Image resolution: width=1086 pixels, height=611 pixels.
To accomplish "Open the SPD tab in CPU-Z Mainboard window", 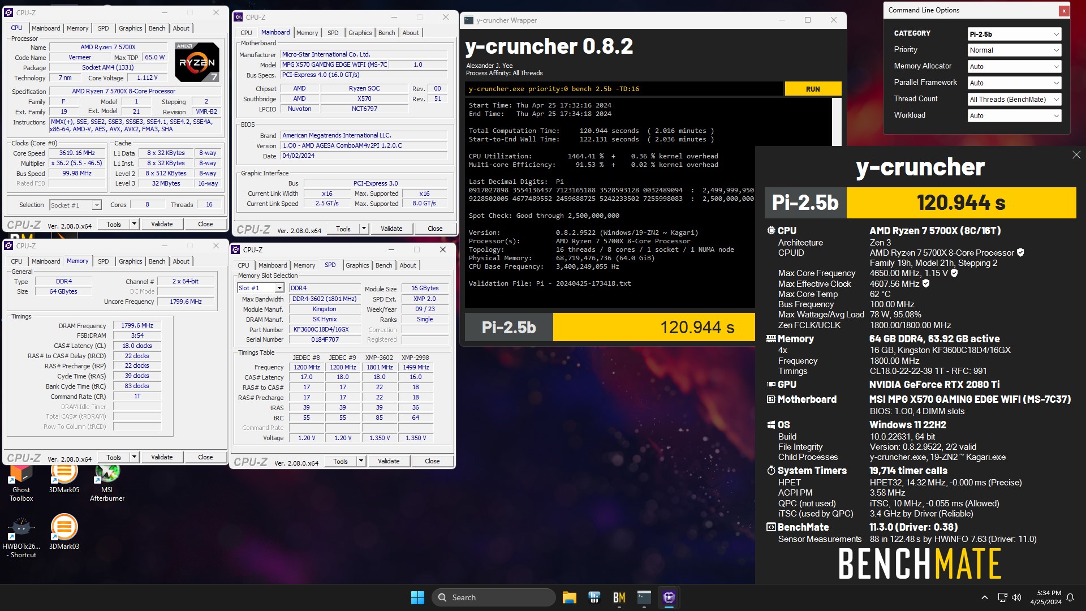I will point(333,33).
